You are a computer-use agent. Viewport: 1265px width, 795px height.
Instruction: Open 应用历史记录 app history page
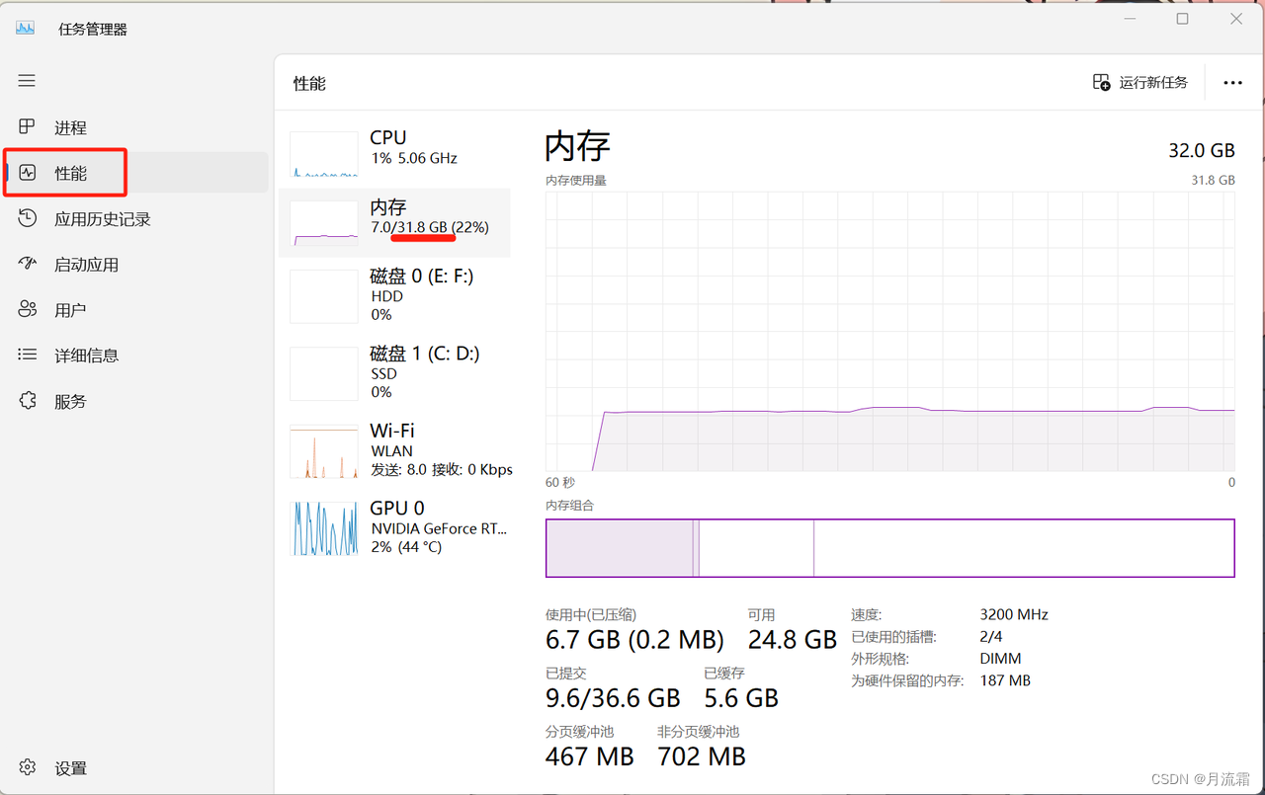136,219
